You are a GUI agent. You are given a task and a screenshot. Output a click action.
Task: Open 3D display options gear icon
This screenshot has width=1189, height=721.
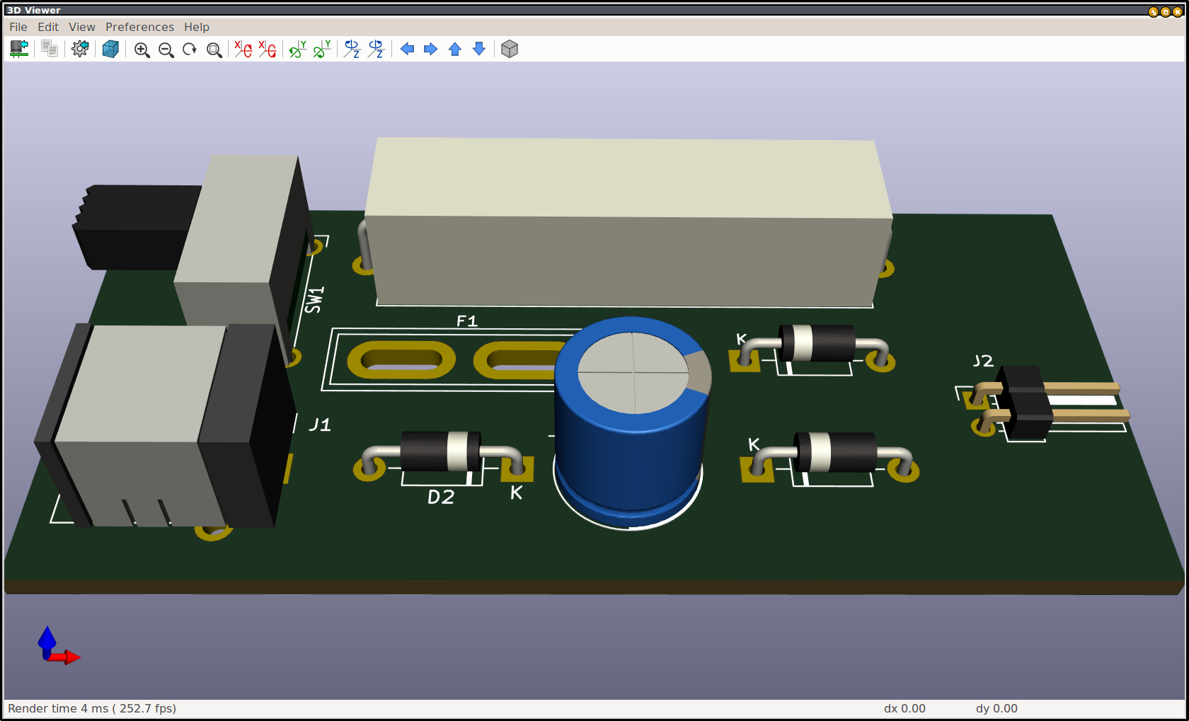pyautogui.click(x=80, y=49)
